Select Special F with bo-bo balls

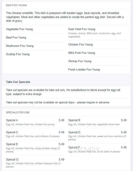(97, 149)
